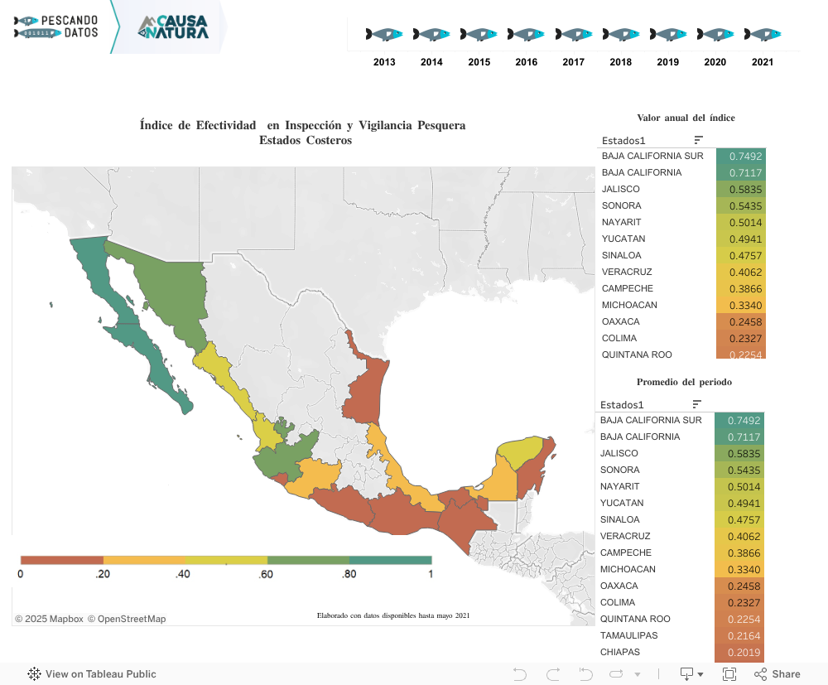Viewport: 828px width, 685px height.
Task: Click the download icon in toolbar
Action: (x=686, y=674)
